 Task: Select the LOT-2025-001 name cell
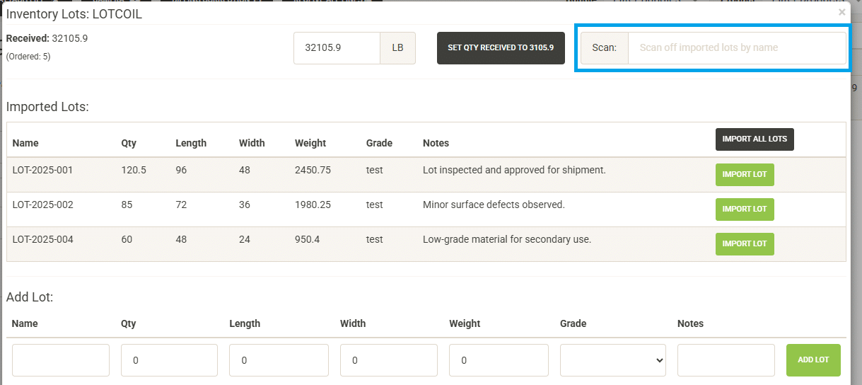(42, 171)
